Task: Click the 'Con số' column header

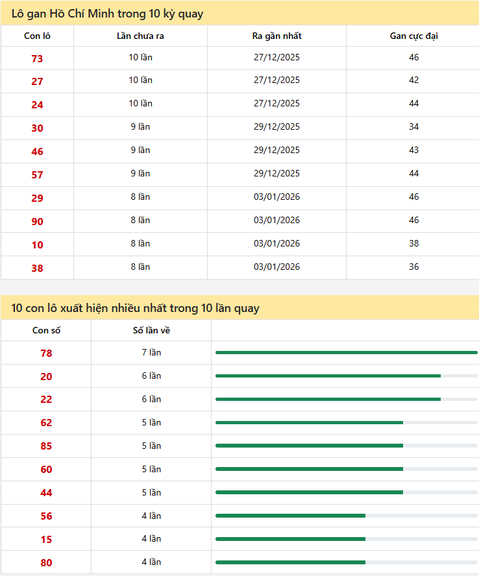Action: 46,330
